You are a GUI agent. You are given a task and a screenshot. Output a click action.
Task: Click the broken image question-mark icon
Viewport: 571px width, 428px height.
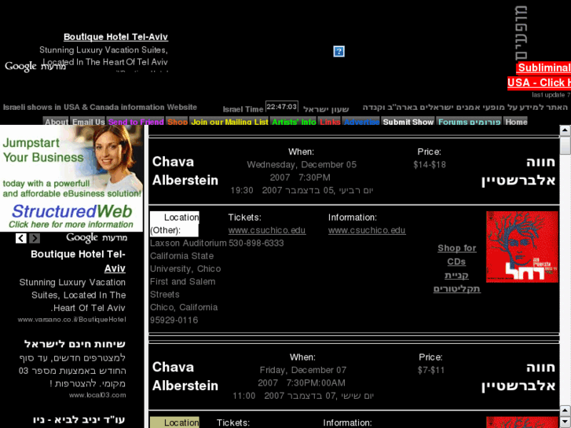click(x=339, y=51)
